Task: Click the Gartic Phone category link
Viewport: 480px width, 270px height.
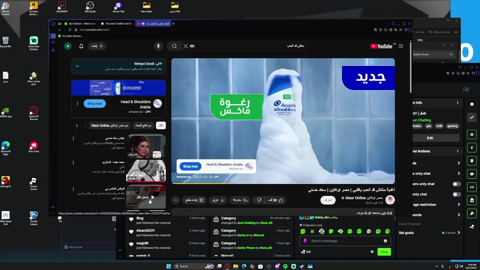Action: pos(246,248)
